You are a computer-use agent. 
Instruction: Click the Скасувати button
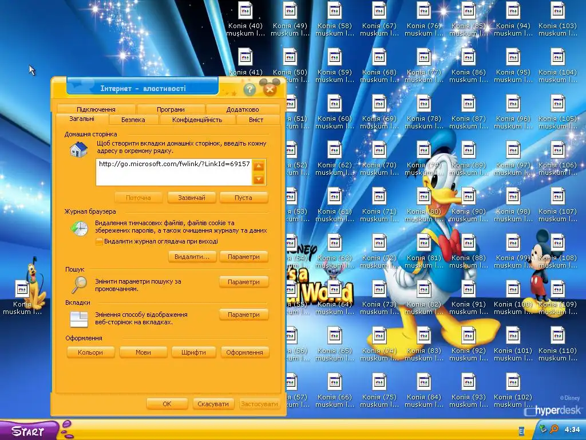[213, 404]
